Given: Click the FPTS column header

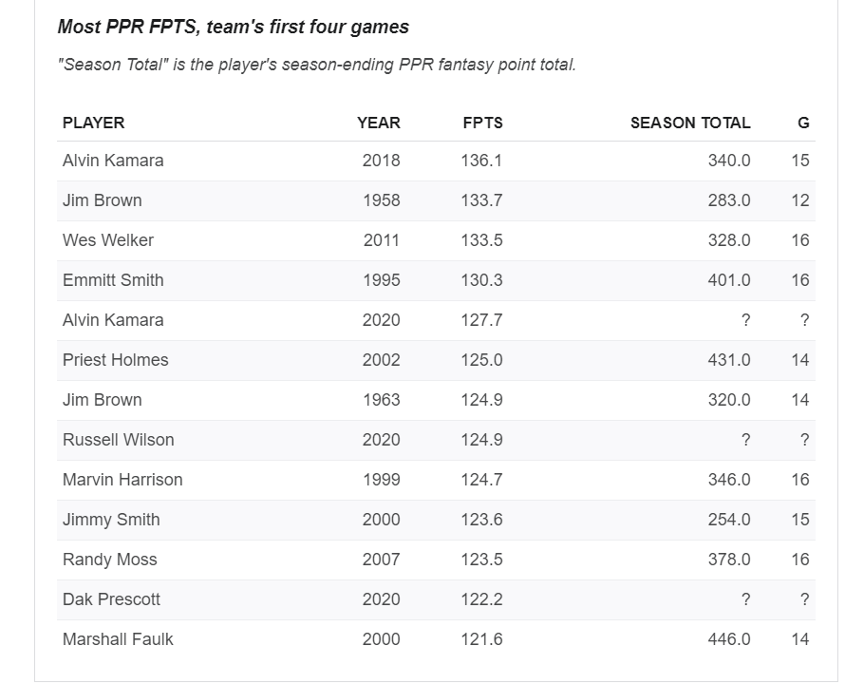Looking at the screenshot, I should [x=482, y=123].
